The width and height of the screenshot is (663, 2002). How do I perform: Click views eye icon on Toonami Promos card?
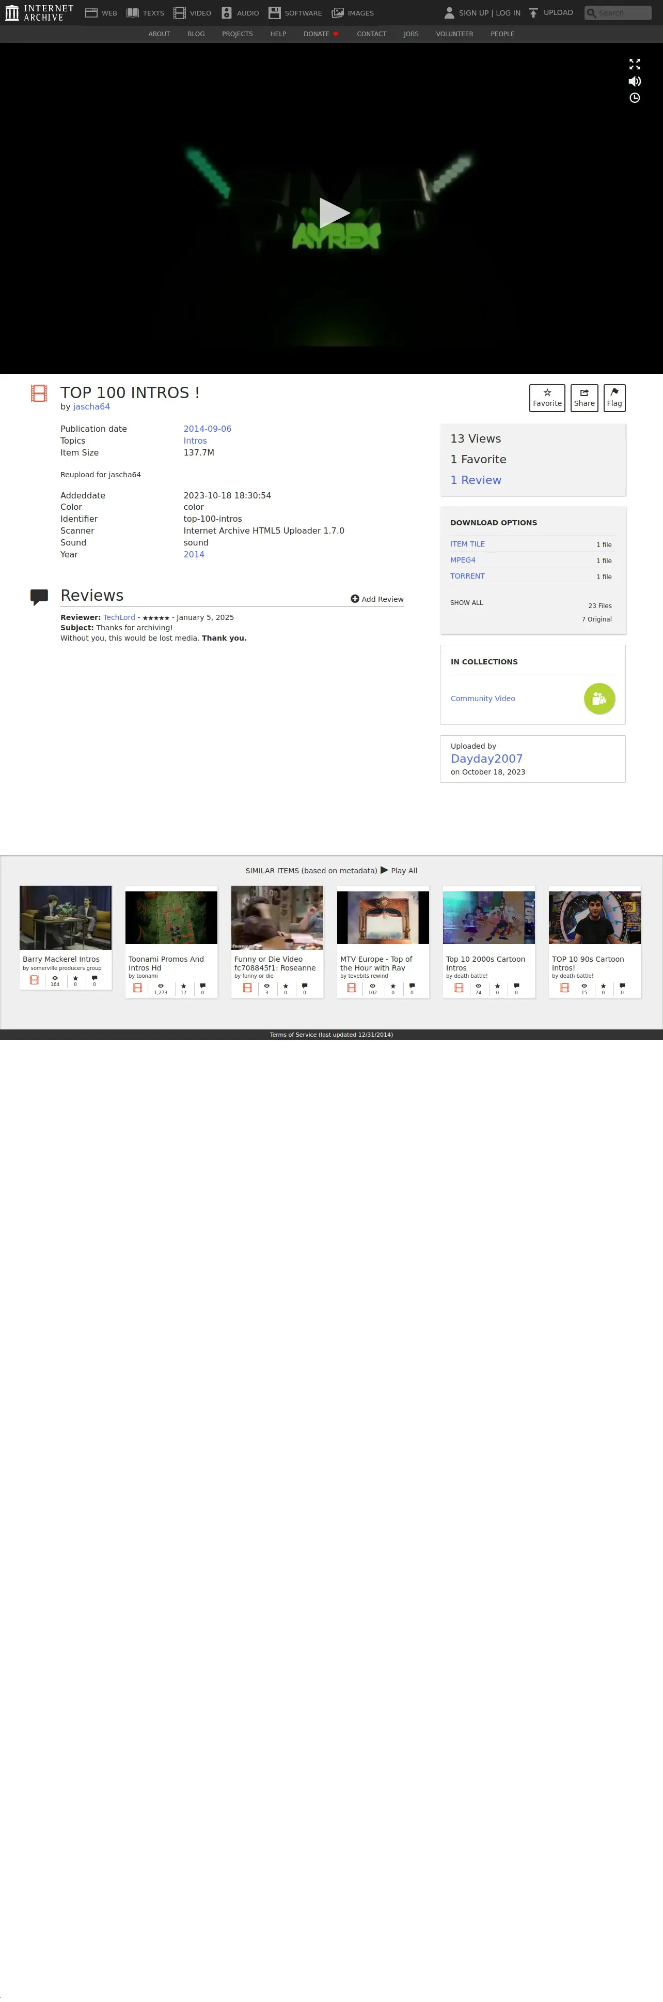coord(161,985)
